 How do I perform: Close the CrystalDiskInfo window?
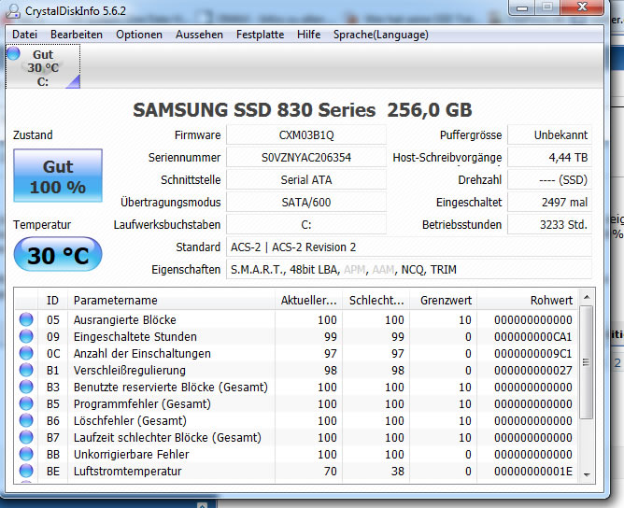[582, 7]
